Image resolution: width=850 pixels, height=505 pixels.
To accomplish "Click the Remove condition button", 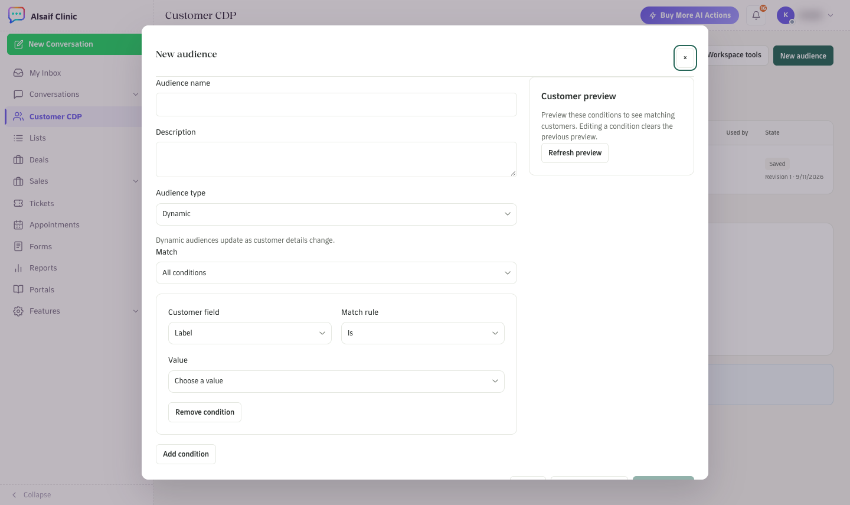I will pyautogui.click(x=205, y=412).
